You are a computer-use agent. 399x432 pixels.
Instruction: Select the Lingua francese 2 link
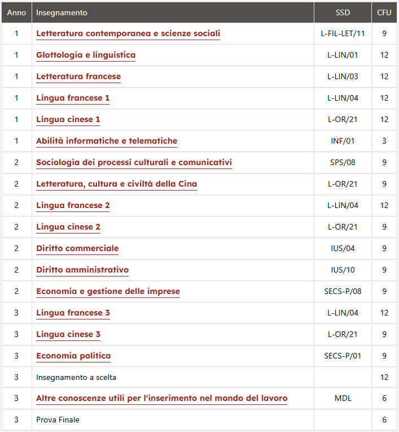73,205
